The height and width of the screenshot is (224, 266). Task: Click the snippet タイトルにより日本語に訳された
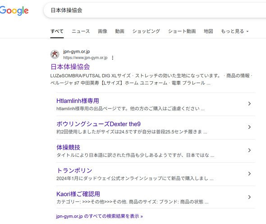135,155
